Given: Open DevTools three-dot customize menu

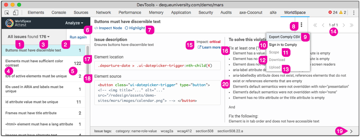Looking at the screenshot, I should [354, 13].
